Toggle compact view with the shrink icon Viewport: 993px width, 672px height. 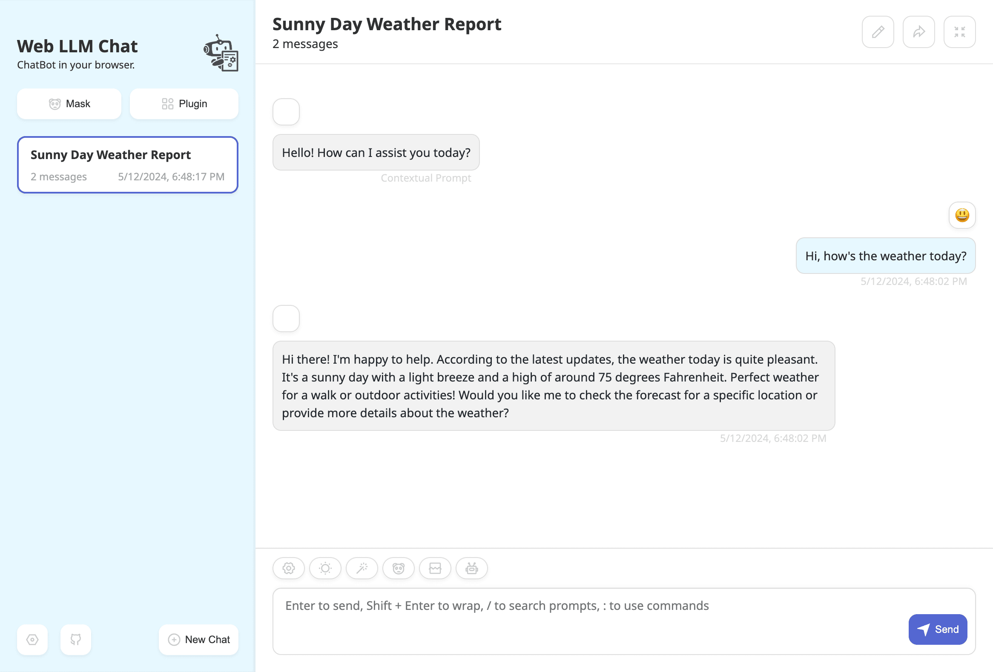coord(960,31)
